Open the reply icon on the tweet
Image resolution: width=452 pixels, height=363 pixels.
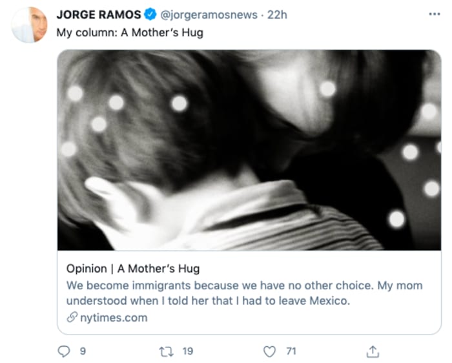63,351
